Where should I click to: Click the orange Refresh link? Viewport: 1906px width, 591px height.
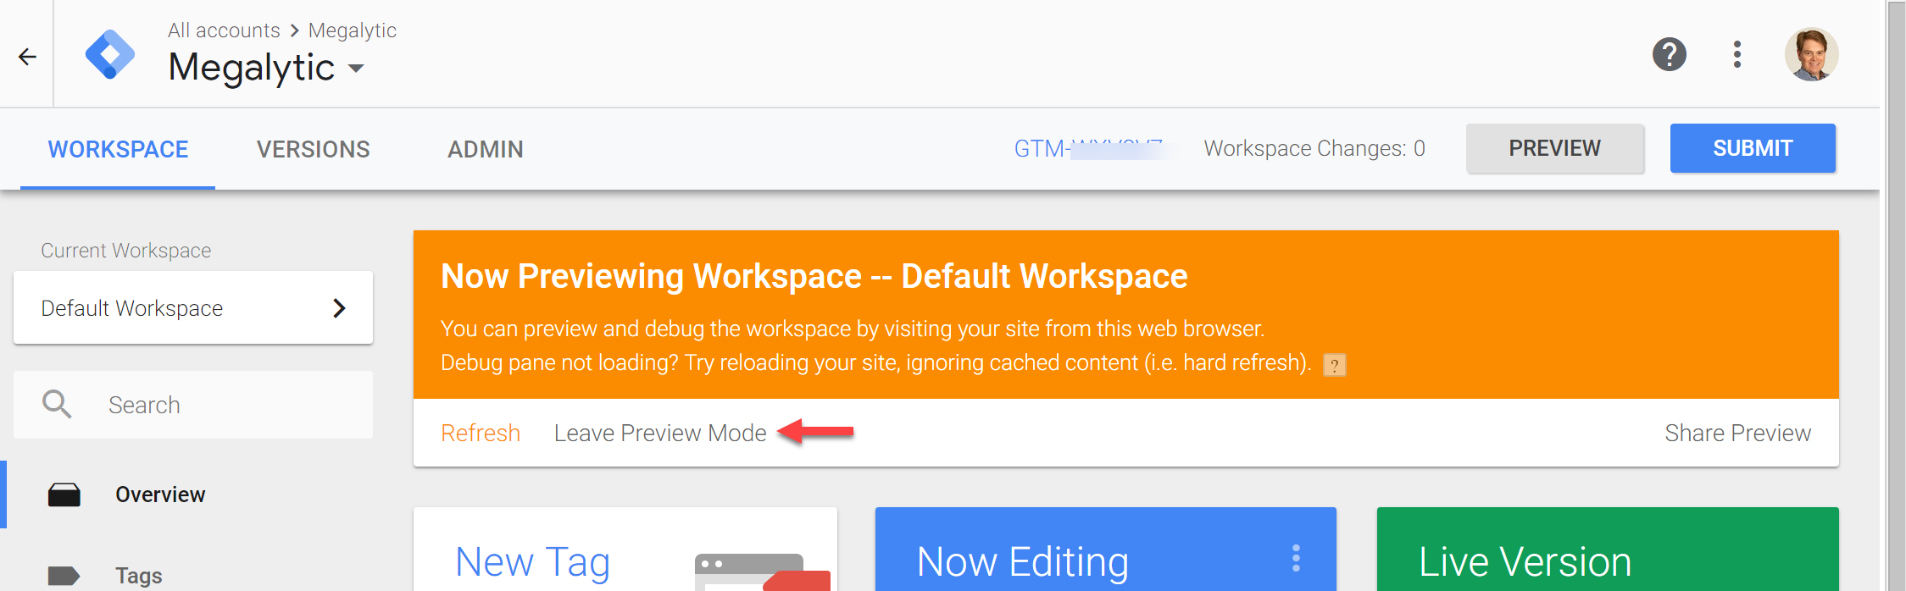(480, 433)
